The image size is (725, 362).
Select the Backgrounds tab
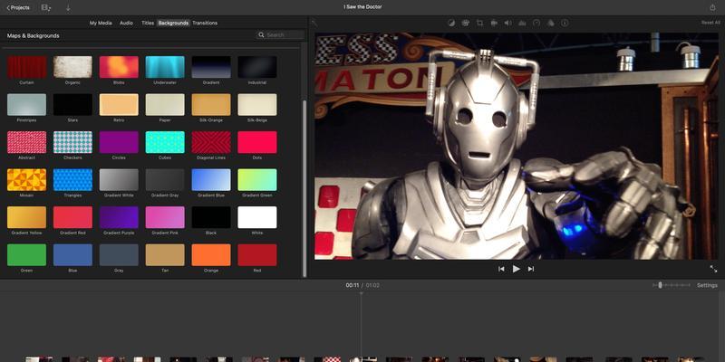173,23
